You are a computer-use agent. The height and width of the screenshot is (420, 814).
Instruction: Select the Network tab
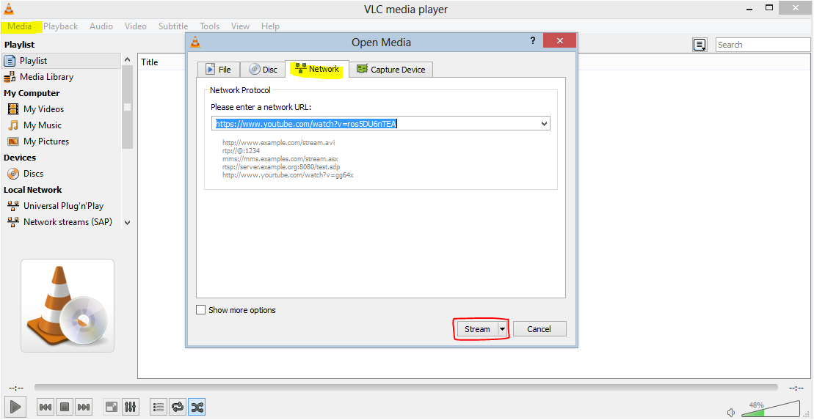pos(317,68)
